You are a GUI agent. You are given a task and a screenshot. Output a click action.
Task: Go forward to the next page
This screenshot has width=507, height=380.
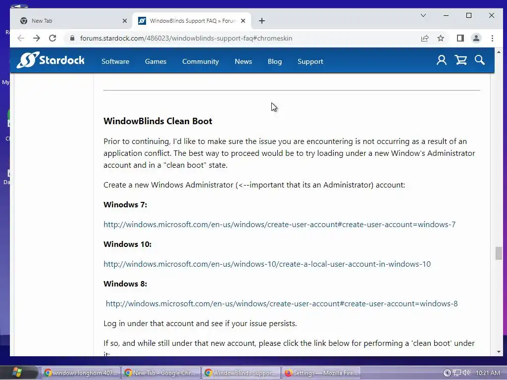[37, 38]
